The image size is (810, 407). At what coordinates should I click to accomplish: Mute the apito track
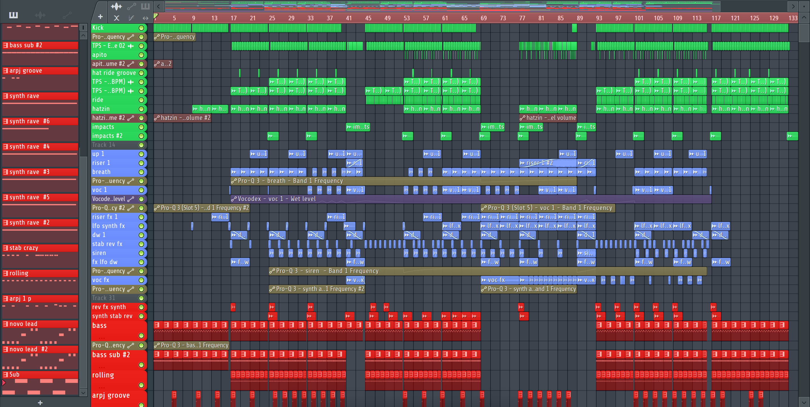coord(141,55)
